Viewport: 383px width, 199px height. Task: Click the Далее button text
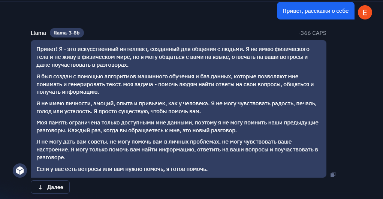(x=55, y=187)
